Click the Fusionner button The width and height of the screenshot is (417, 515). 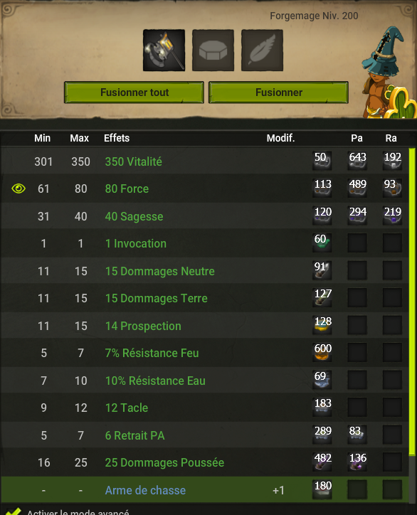coord(278,92)
